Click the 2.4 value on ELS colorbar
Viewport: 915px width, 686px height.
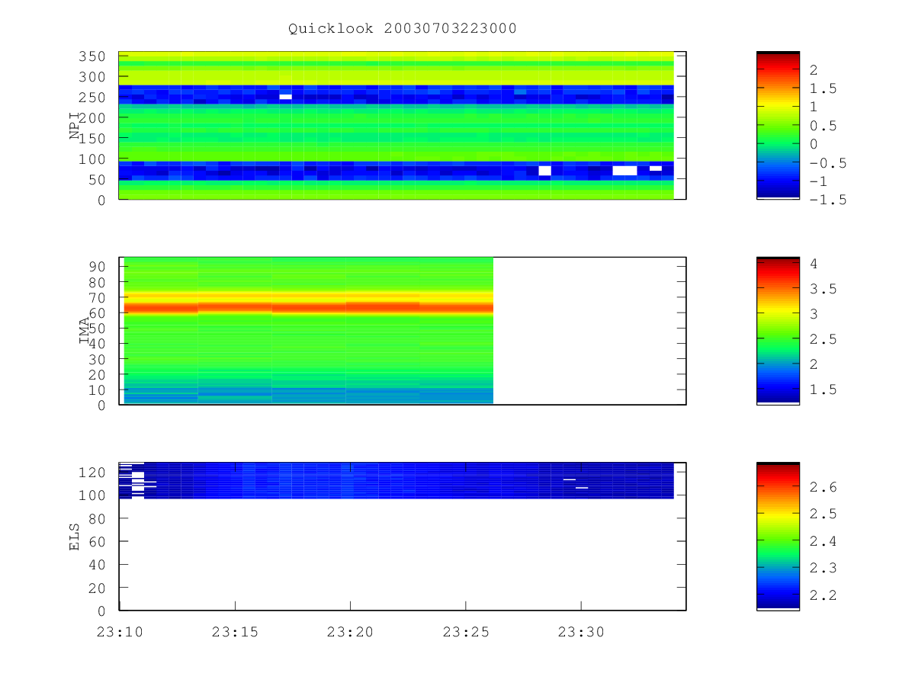click(823, 541)
